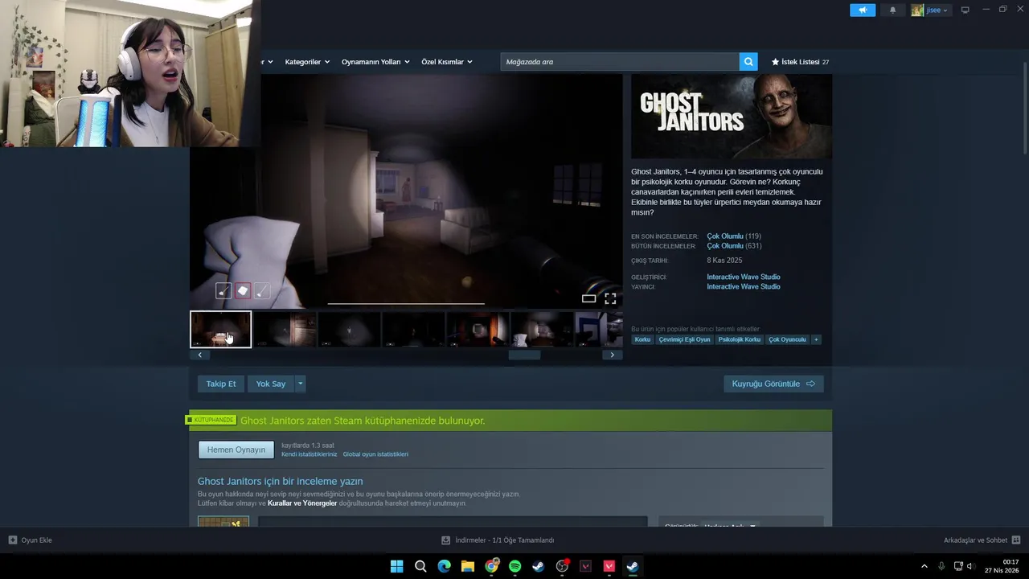Open Windows taskbar search
The width and height of the screenshot is (1029, 579).
coord(420,566)
